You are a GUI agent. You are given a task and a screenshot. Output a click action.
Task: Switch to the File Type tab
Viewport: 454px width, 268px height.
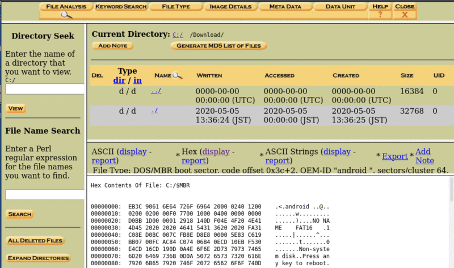175,6
